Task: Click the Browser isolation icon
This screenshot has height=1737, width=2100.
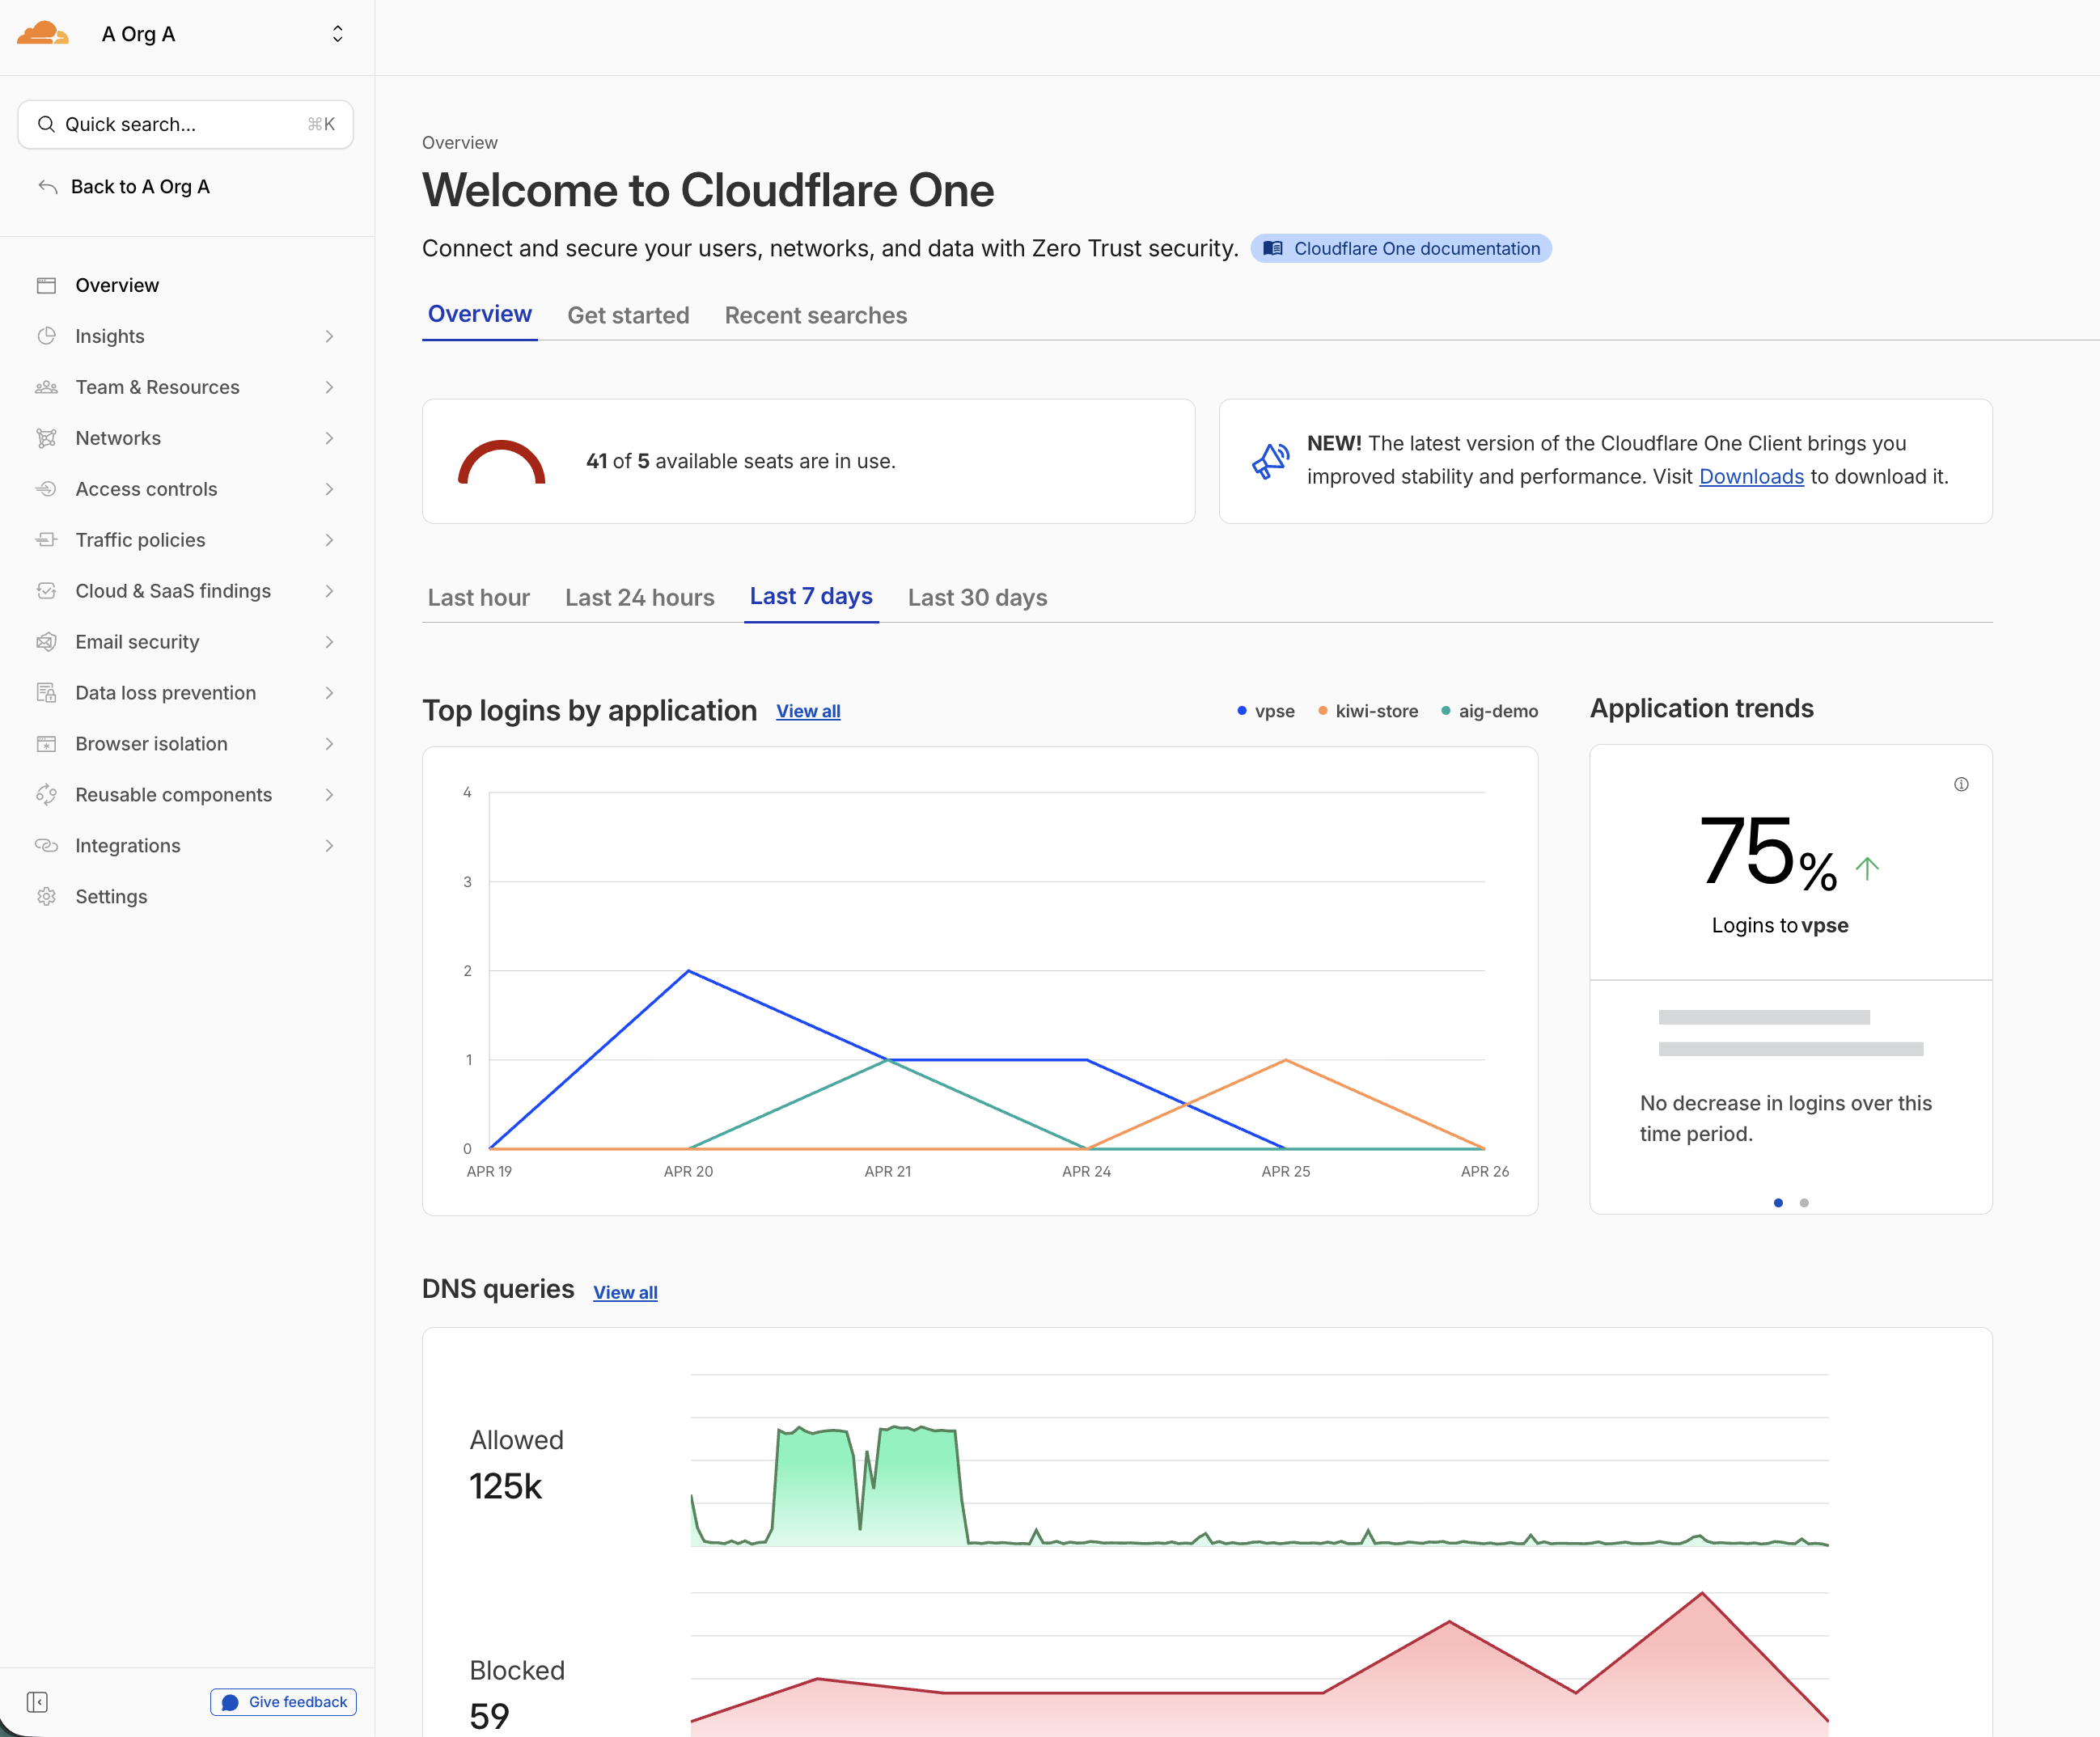Action: pyautogui.click(x=46, y=745)
